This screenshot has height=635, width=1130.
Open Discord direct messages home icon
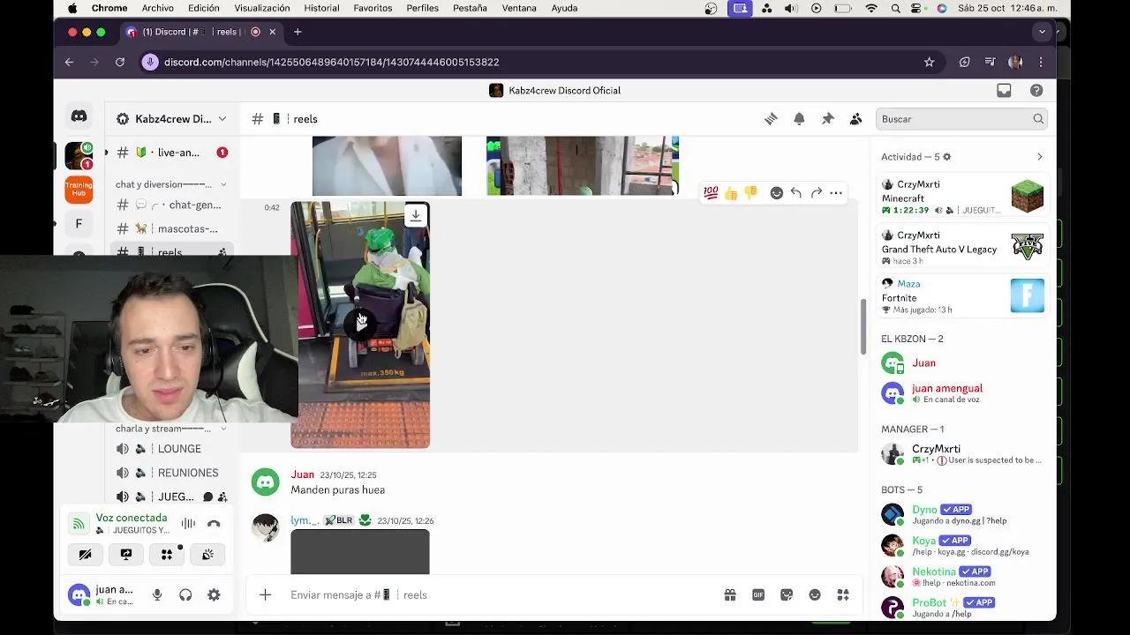click(x=79, y=116)
